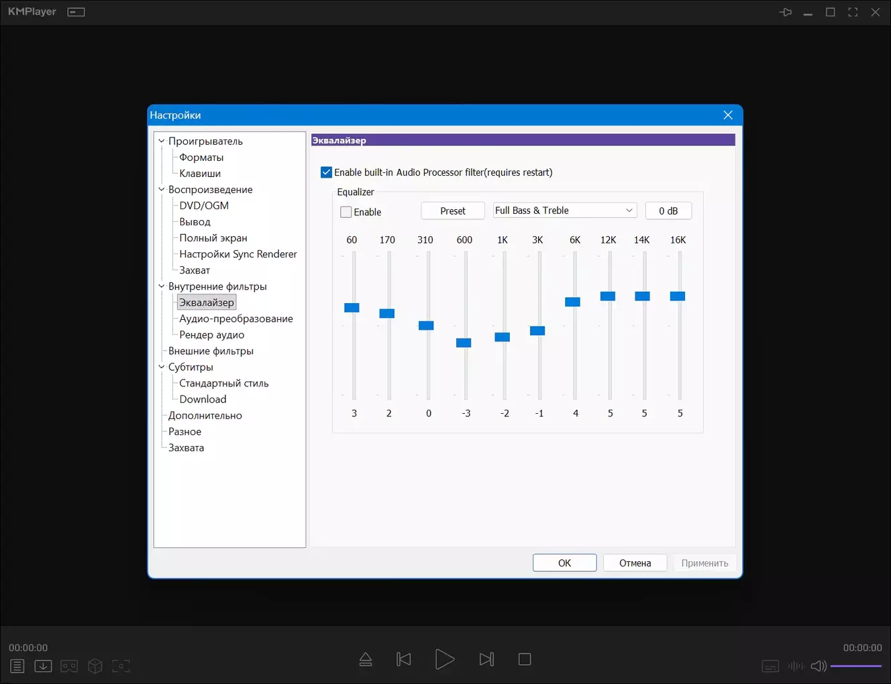This screenshot has height=684, width=891.
Task: Collapse the Субтитры tree section
Action: (x=161, y=367)
